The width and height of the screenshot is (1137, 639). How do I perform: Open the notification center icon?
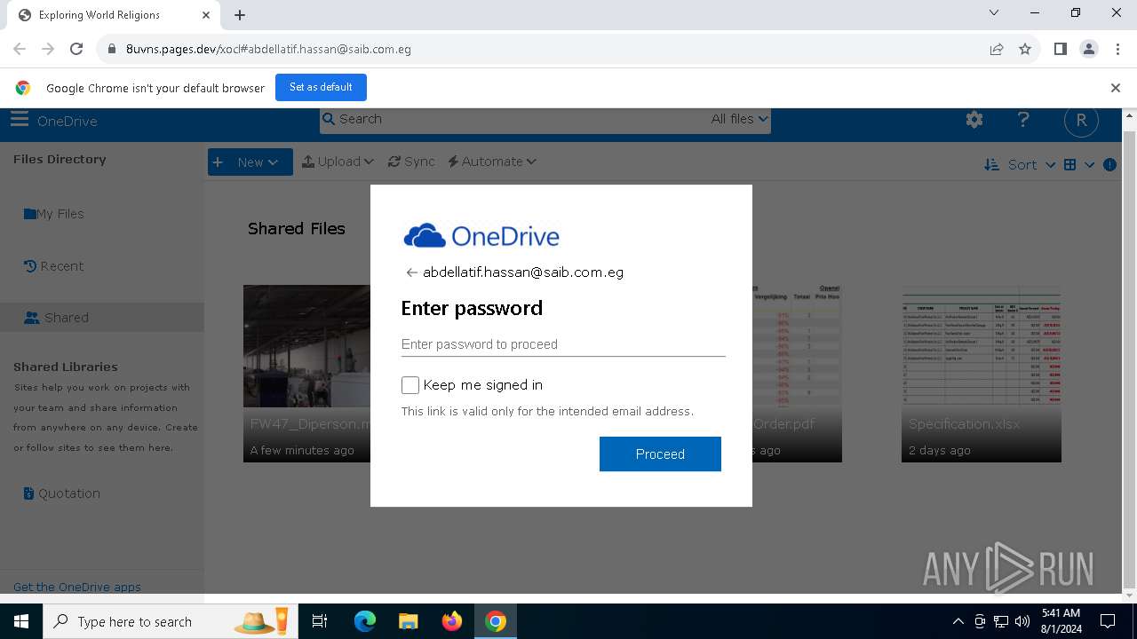(x=1108, y=621)
